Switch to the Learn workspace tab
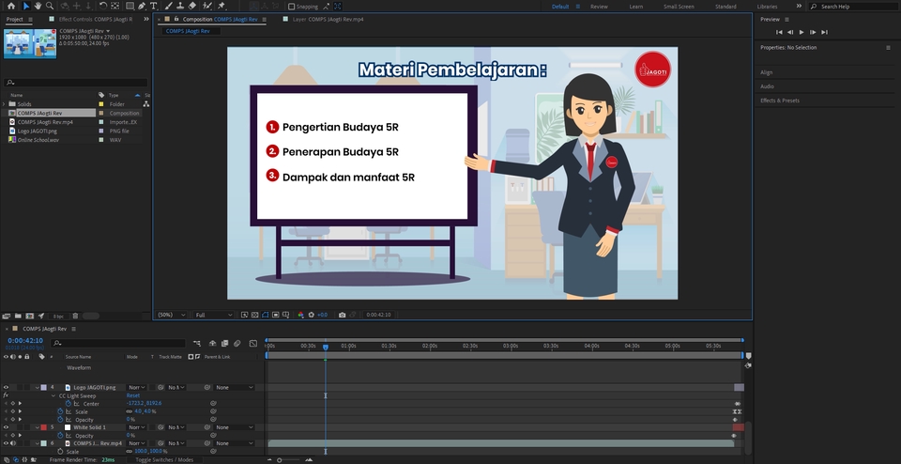Screen dimensions: 901x464 pos(635,7)
